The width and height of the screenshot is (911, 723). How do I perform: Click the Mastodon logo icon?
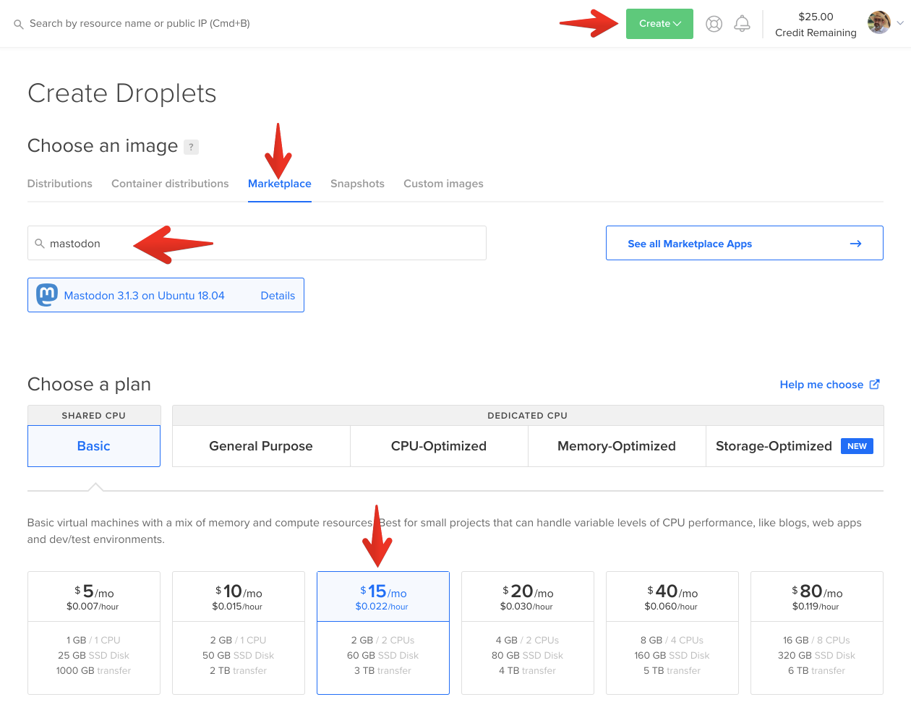coord(47,295)
